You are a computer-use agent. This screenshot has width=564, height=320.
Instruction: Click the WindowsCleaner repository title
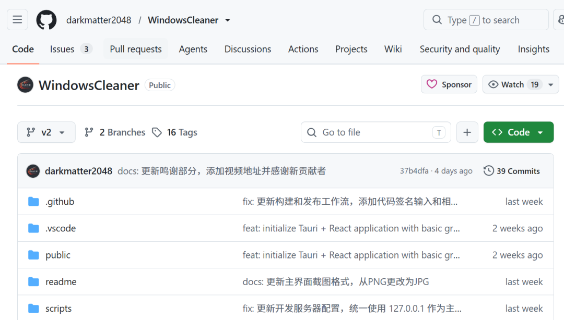point(89,85)
